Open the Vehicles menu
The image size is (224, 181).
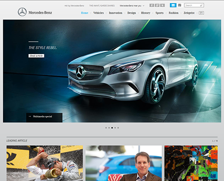click(99, 13)
